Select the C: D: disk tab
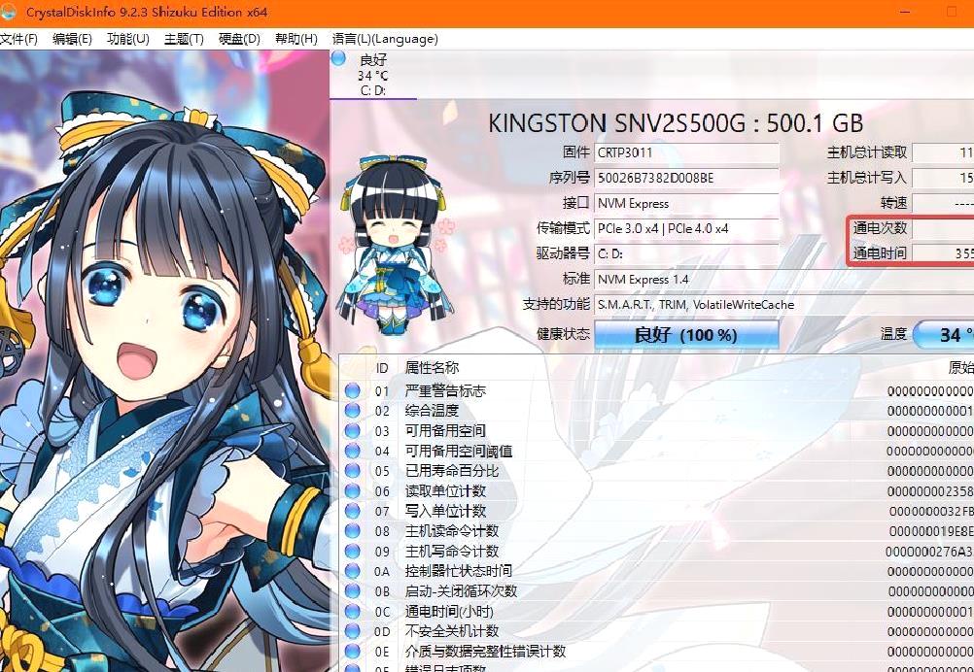Image resolution: width=974 pixels, height=672 pixels. (372, 75)
